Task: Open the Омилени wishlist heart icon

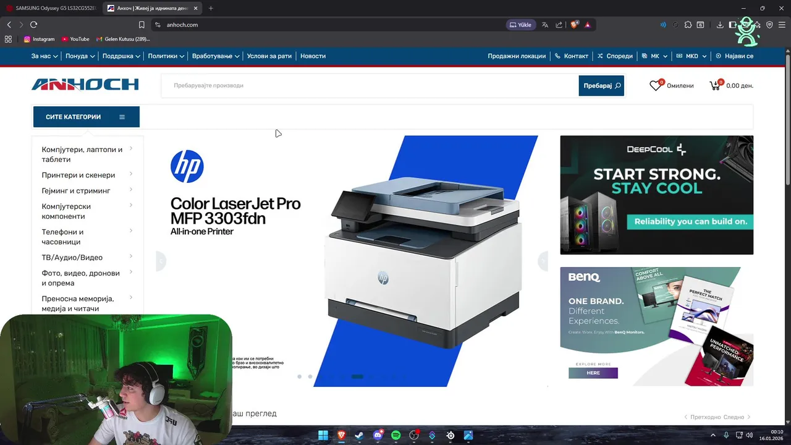Action: pyautogui.click(x=656, y=85)
